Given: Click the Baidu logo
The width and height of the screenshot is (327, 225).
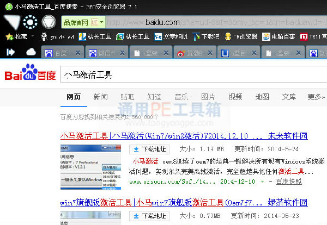Looking at the screenshot, I should tap(30, 72).
